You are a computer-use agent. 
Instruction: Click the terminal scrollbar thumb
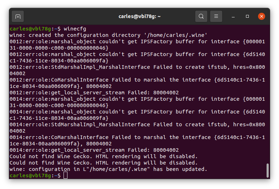267,171
